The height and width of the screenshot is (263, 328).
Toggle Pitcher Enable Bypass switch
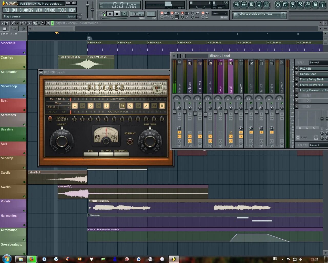click(50, 119)
